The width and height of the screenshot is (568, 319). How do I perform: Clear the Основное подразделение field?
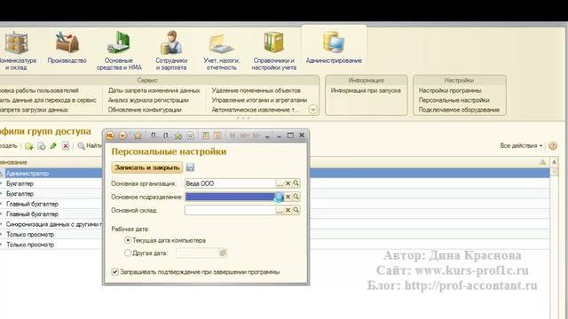tap(288, 197)
